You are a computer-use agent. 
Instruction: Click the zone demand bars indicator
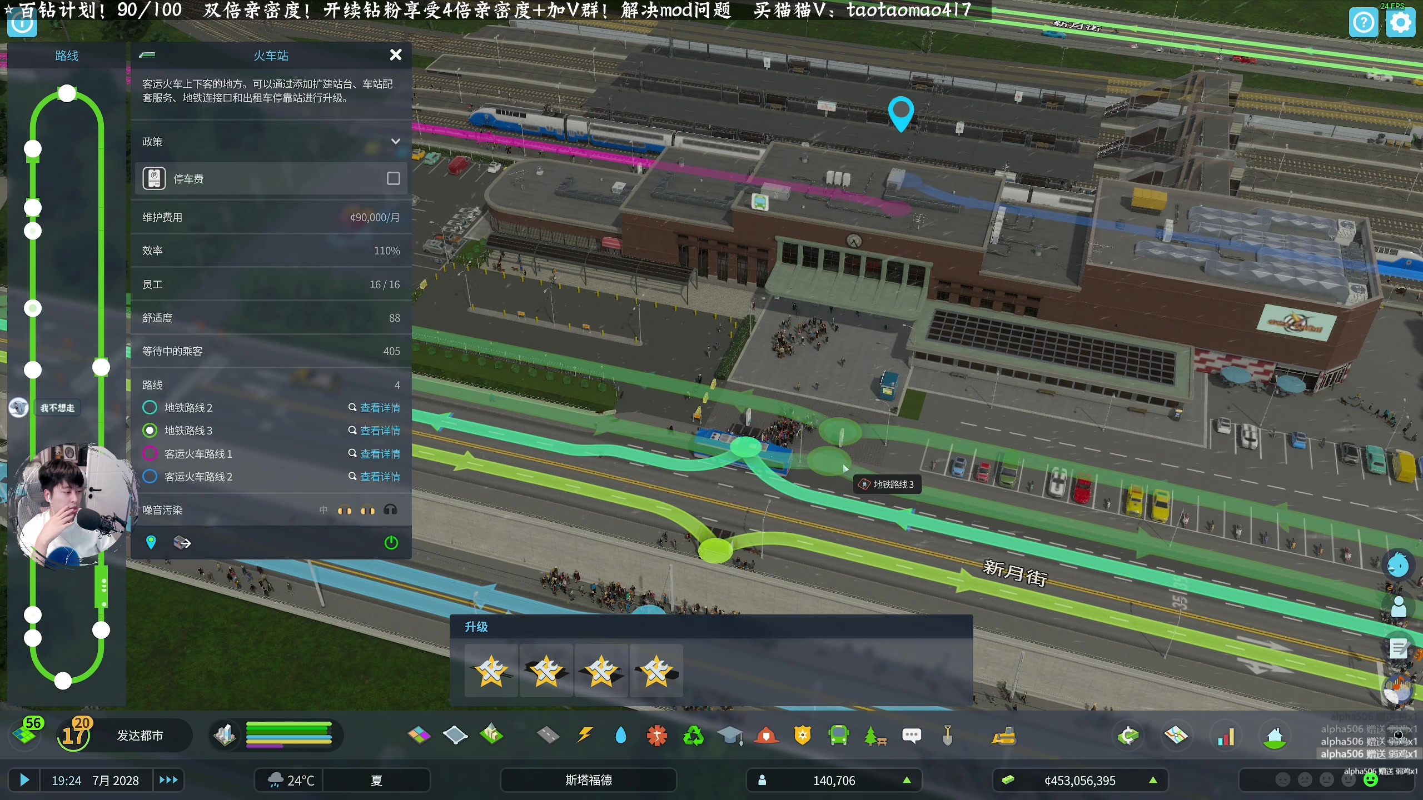(x=289, y=734)
